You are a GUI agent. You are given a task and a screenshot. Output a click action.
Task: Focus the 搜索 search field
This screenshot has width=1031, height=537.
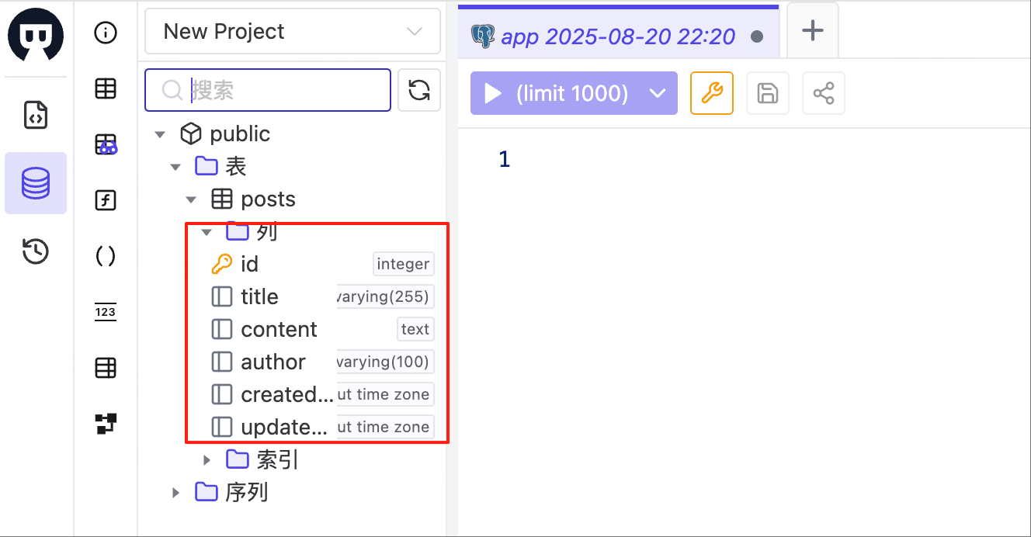[x=268, y=91]
